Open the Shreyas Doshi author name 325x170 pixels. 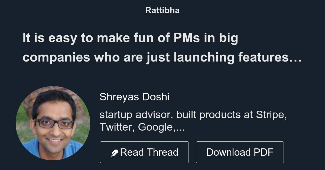pos(134,97)
